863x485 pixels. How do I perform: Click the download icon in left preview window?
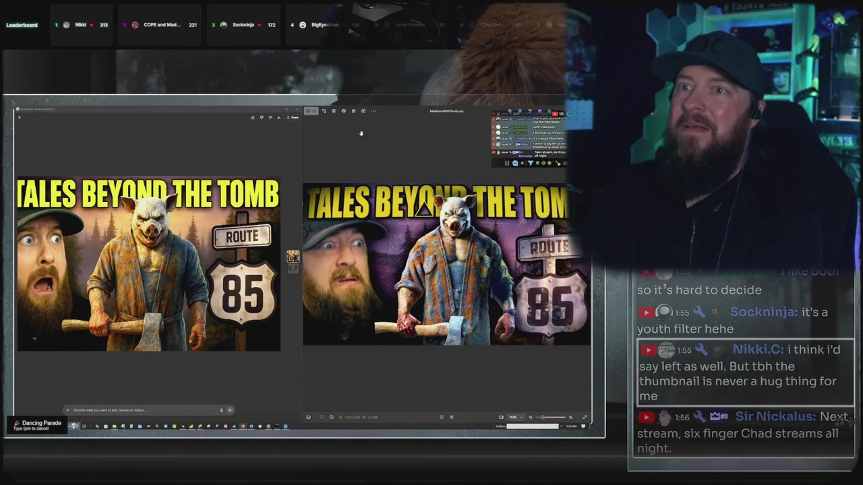[279, 117]
